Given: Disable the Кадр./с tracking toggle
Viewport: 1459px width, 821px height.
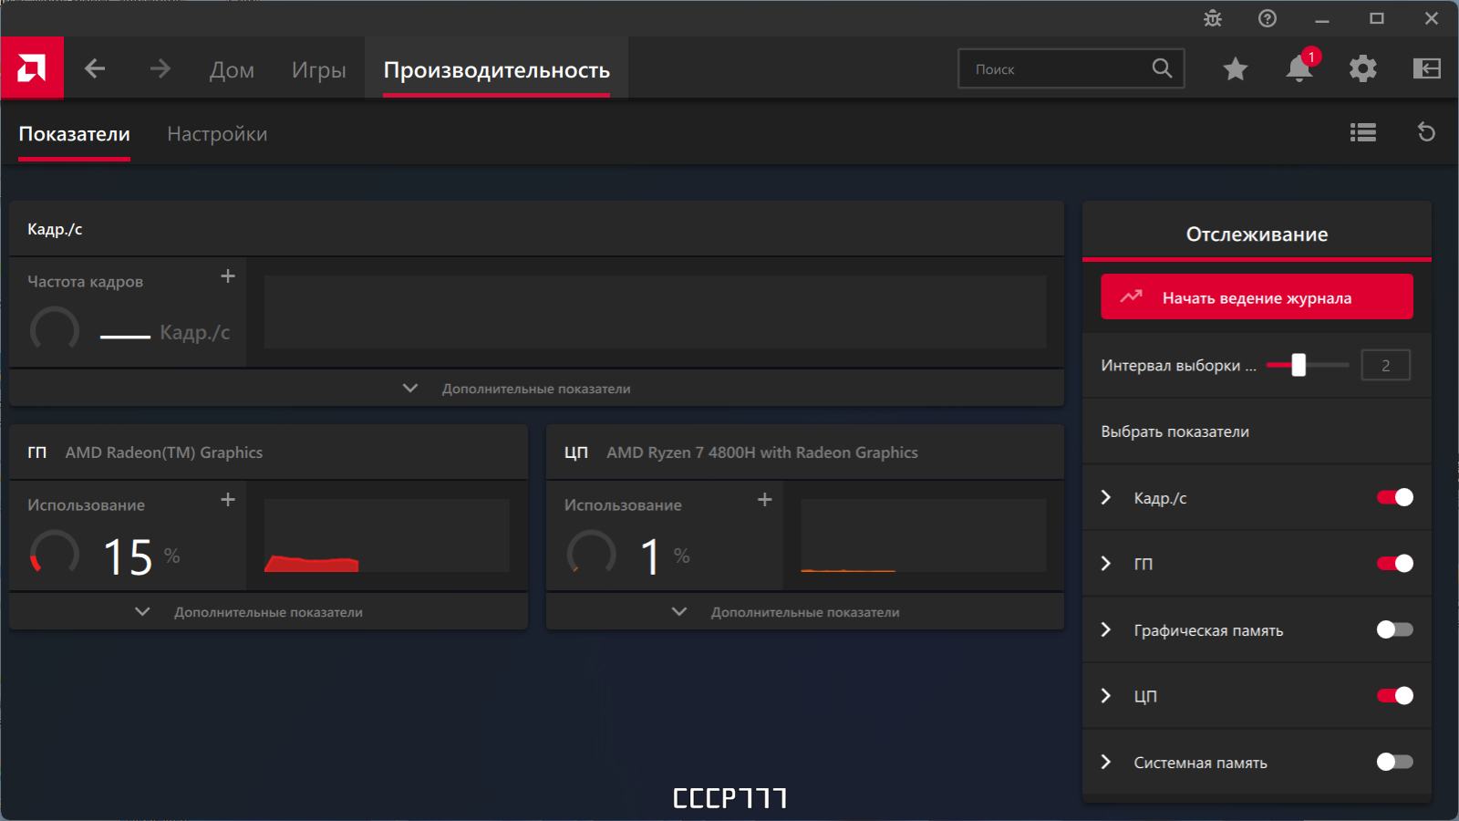Looking at the screenshot, I should point(1395,497).
